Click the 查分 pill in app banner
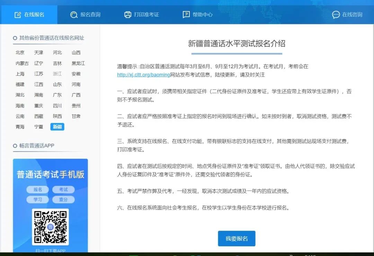 click(x=63, y=200)
